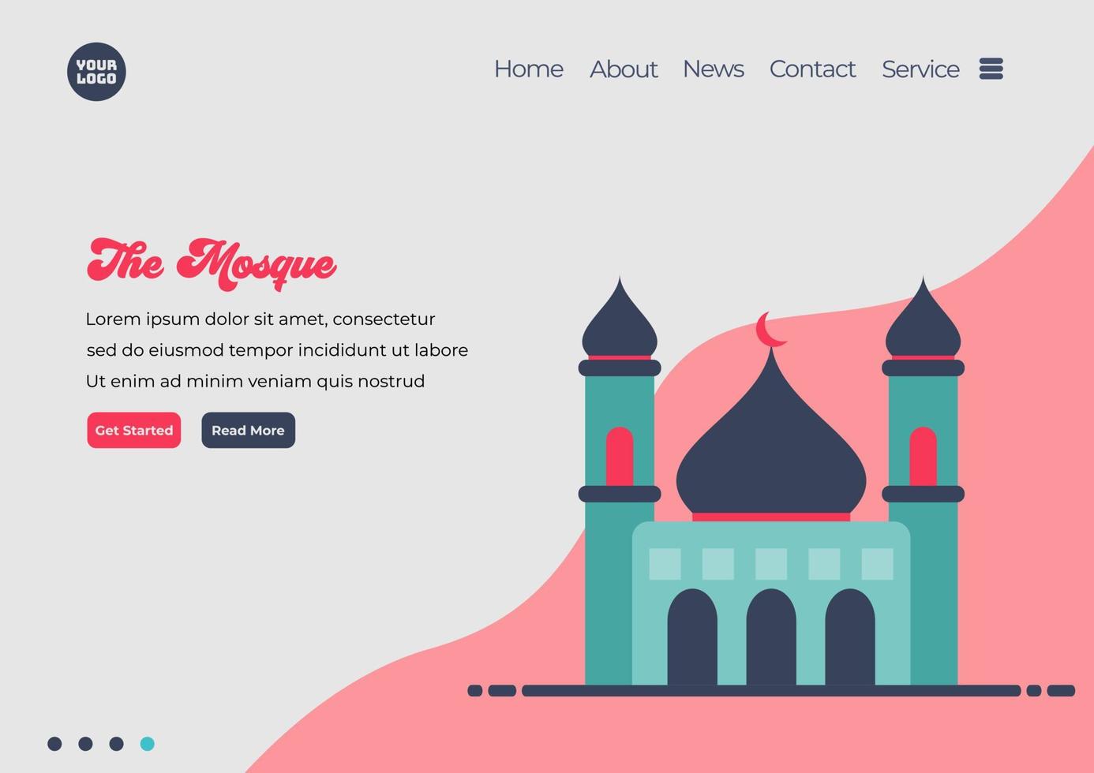
Task: Switch to the second carousel dot
Action: (x=85, y=743)
